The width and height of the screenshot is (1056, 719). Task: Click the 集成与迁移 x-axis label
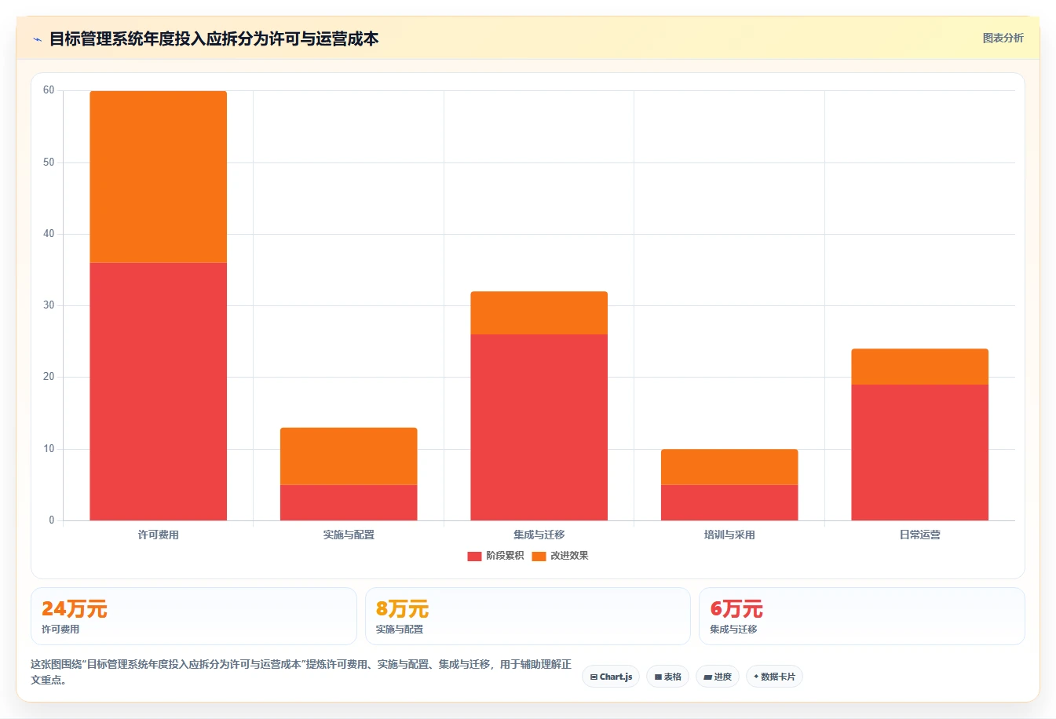point(539,535)
